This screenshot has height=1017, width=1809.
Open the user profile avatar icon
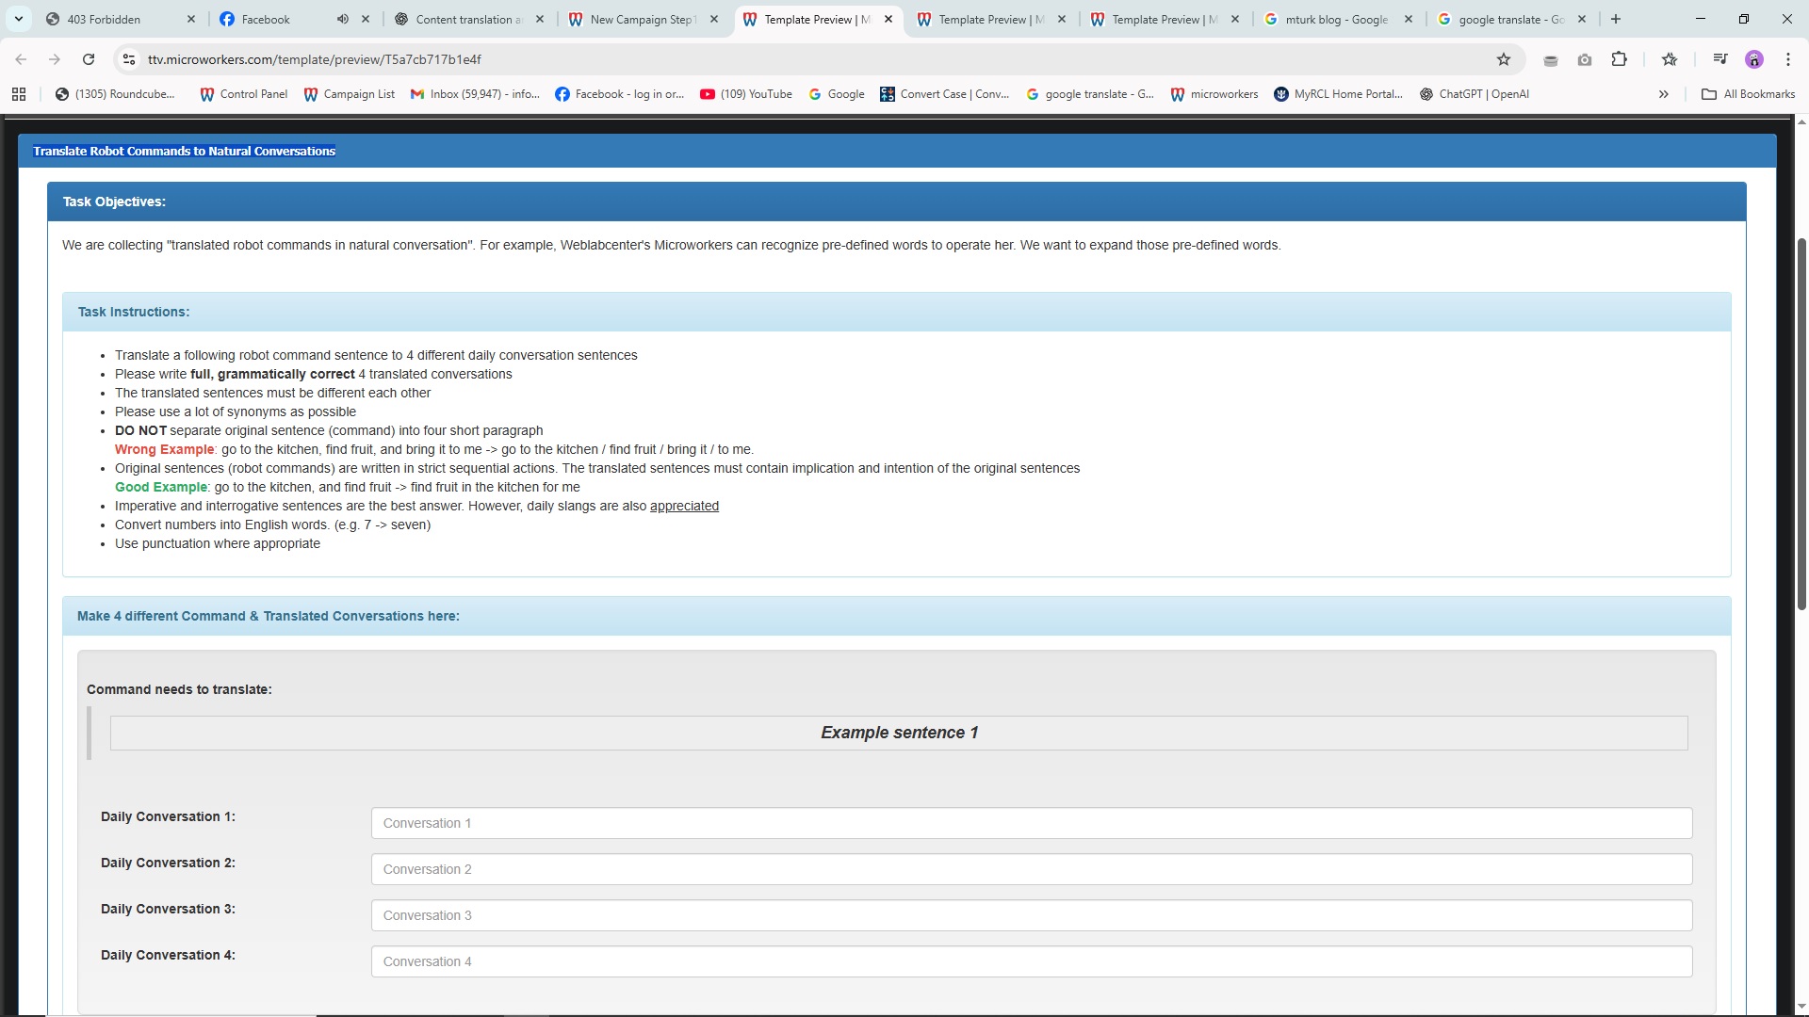1753,59
